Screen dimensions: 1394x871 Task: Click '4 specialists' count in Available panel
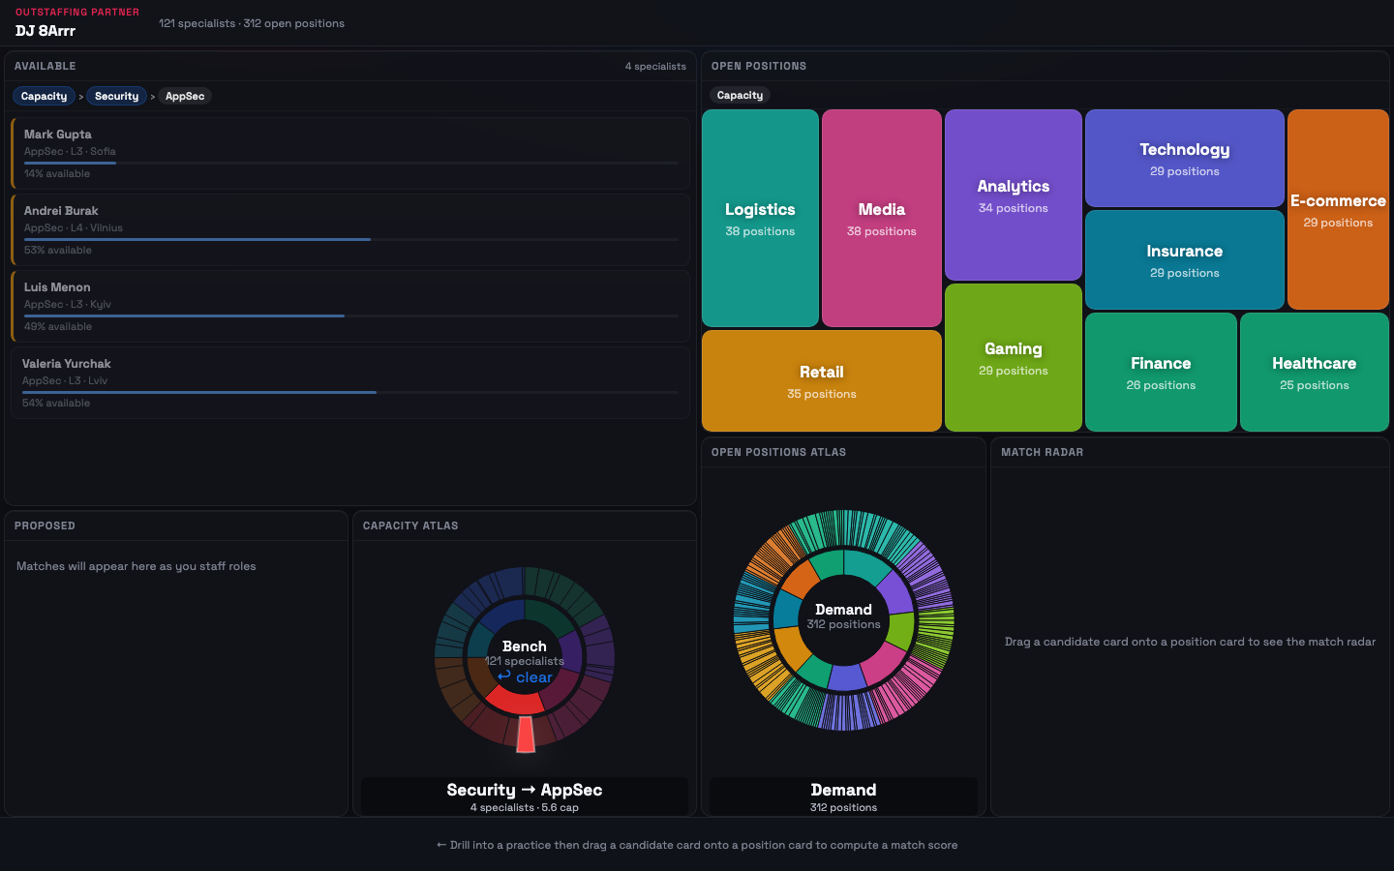point(655,67)
